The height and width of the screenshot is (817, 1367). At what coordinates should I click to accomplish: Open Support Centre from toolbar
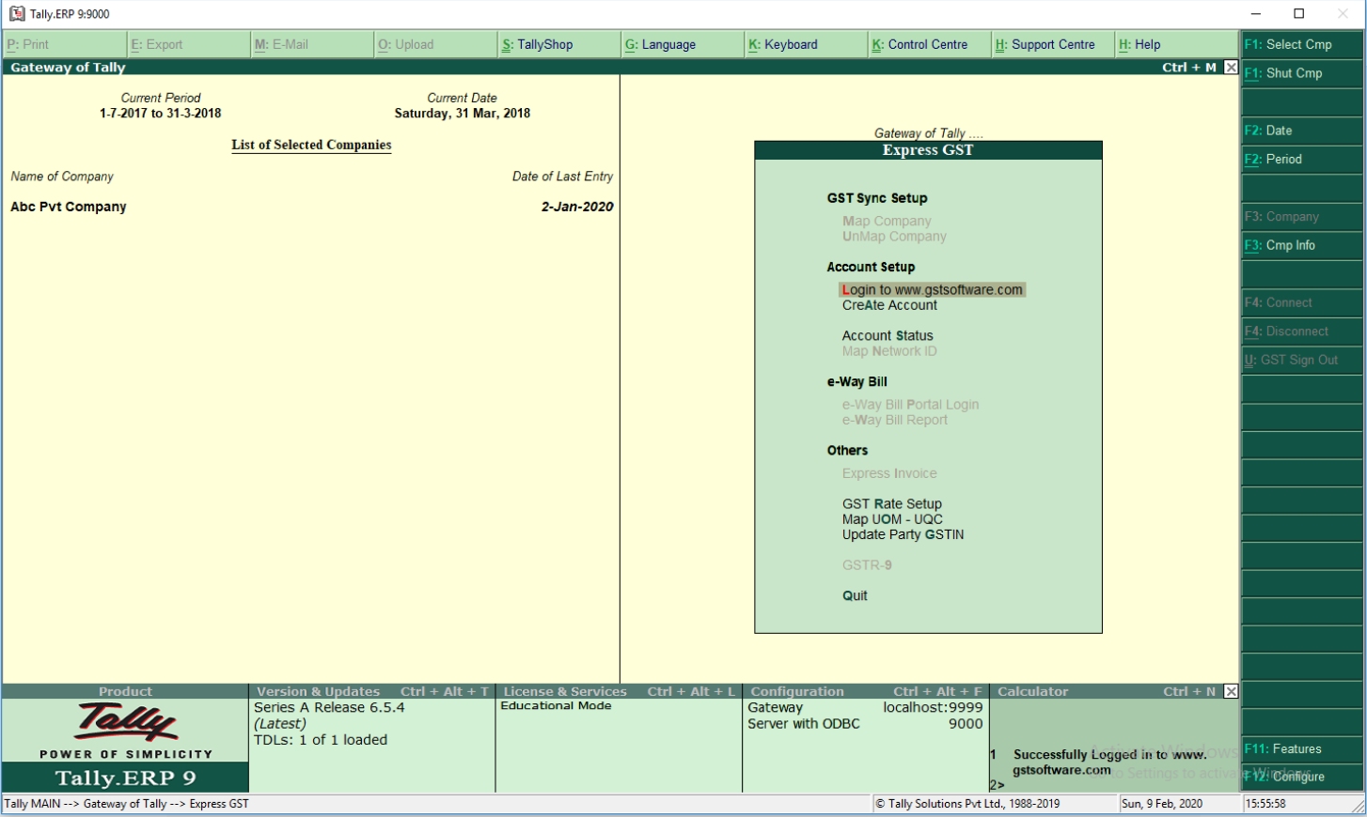pyautogui.click(x=1053, y=44)
